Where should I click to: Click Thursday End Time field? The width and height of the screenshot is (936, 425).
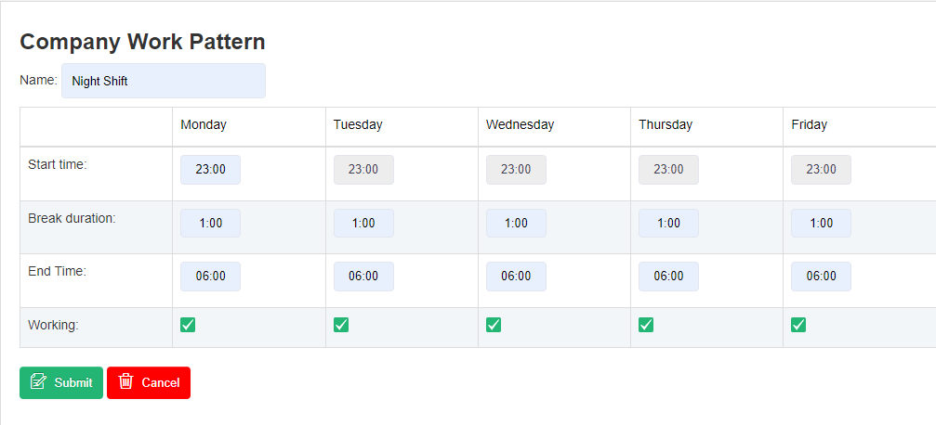click(668, 277)
